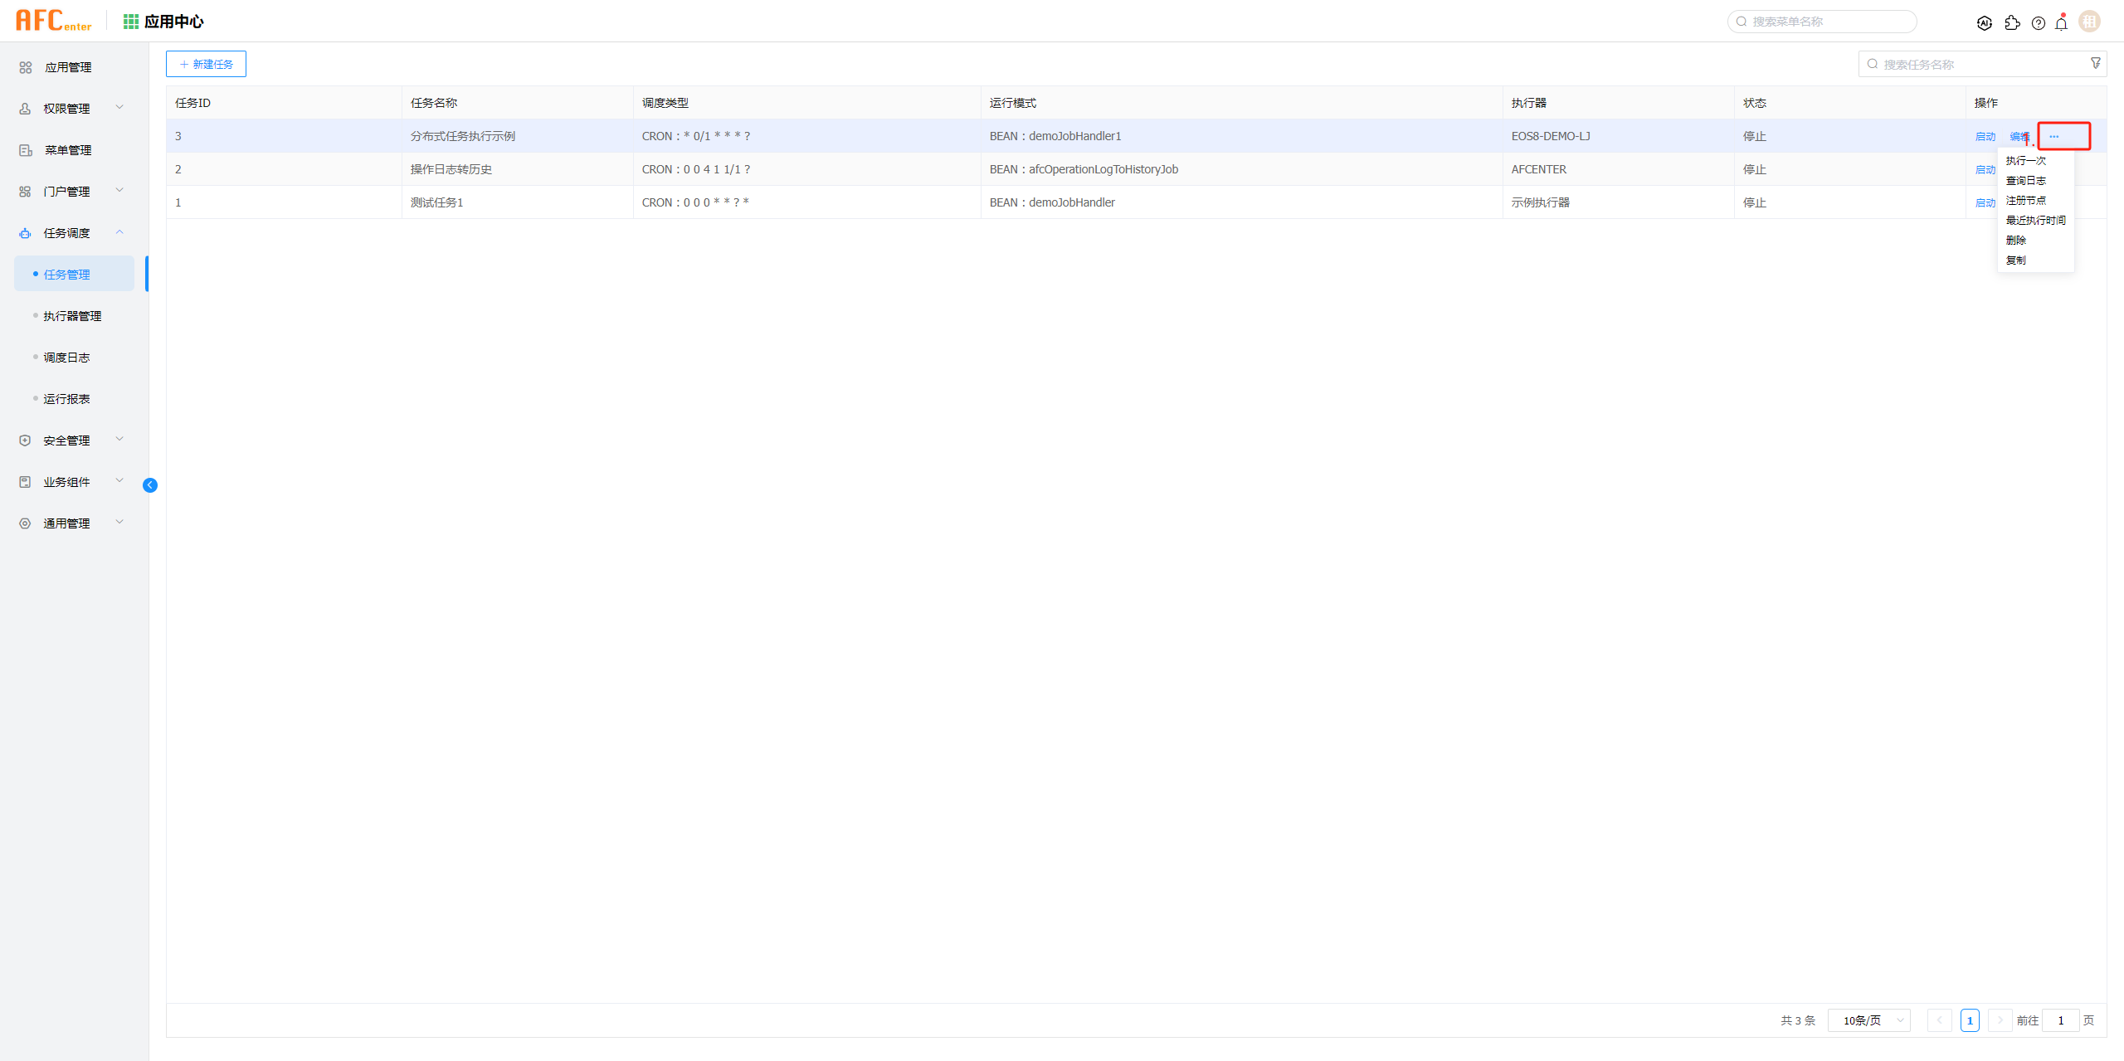This screenshot has width=2124, height=1061.
Task: Click the user avatar in header
Action: (x=2089, y=22)
